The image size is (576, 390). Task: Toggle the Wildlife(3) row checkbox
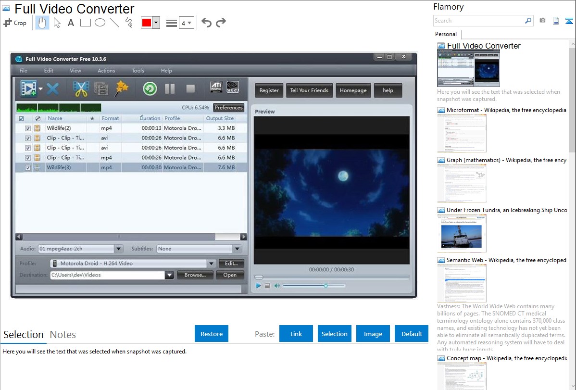(x=28, y=168)
